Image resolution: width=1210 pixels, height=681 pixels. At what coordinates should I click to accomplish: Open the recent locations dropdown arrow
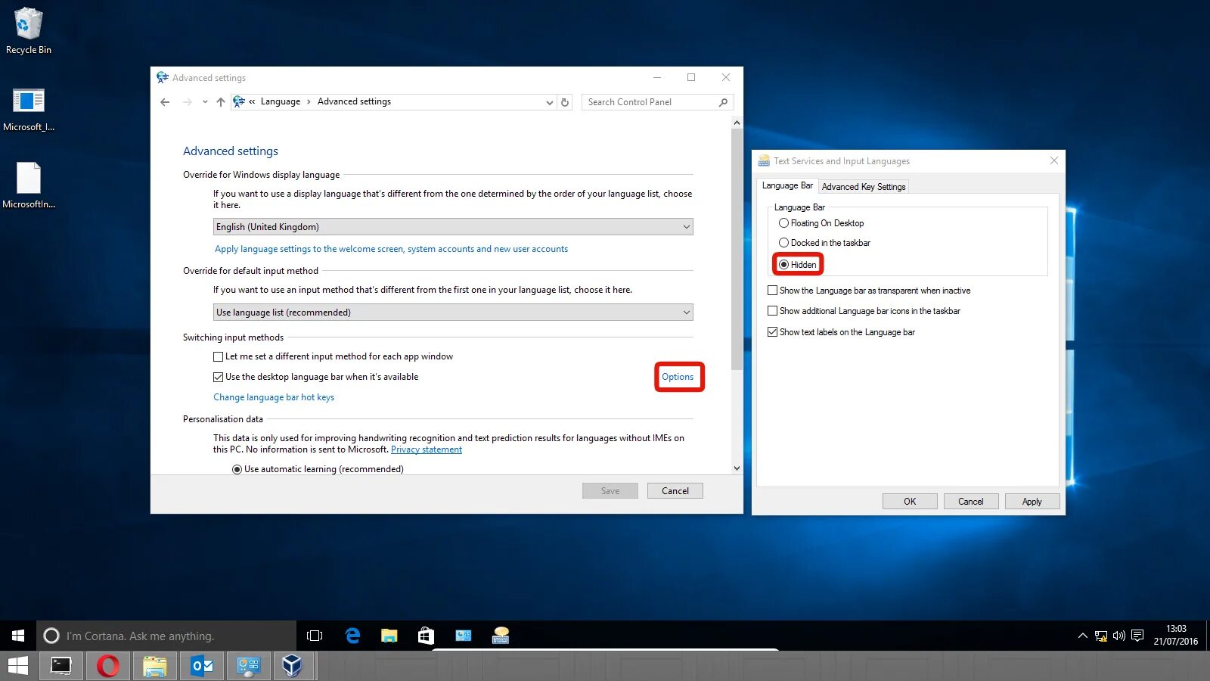[x=205, y=102]
